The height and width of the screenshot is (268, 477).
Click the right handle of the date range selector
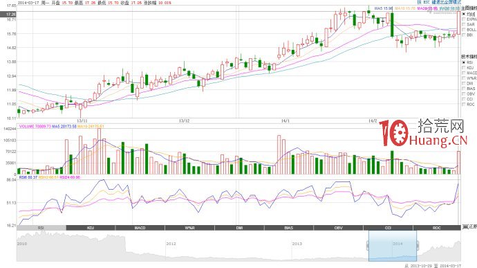pos(418,245)
